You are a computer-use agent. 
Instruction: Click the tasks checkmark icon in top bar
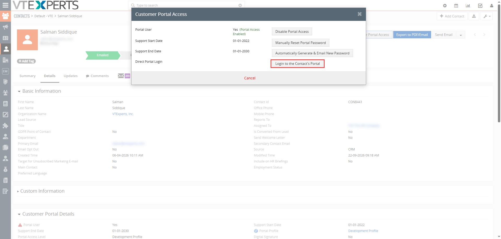(x=480, y=5)
